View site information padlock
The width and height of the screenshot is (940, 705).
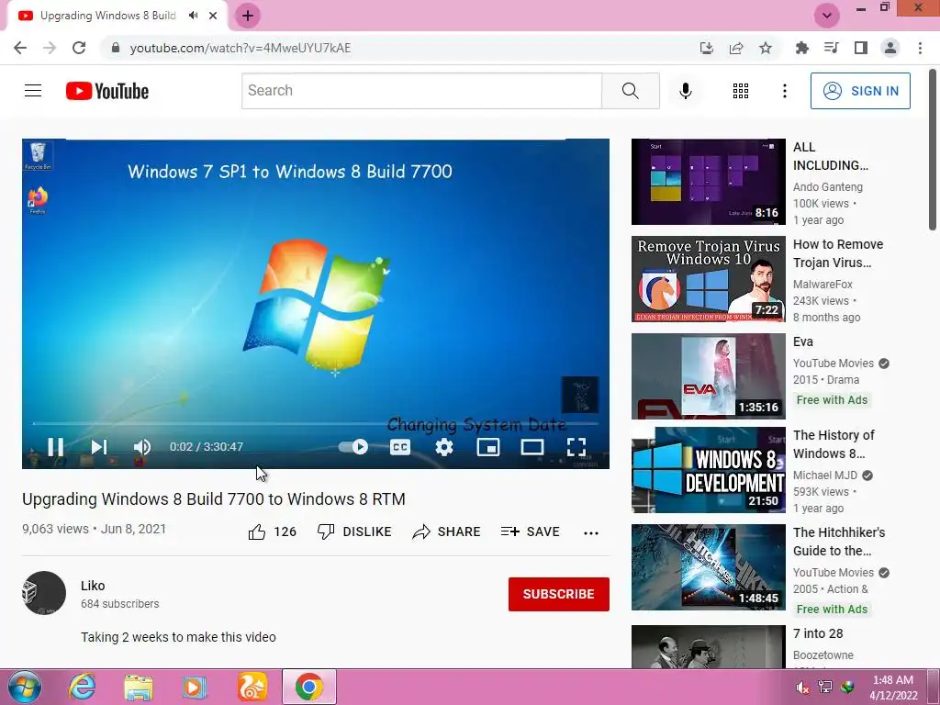click(x=116, y=48)
